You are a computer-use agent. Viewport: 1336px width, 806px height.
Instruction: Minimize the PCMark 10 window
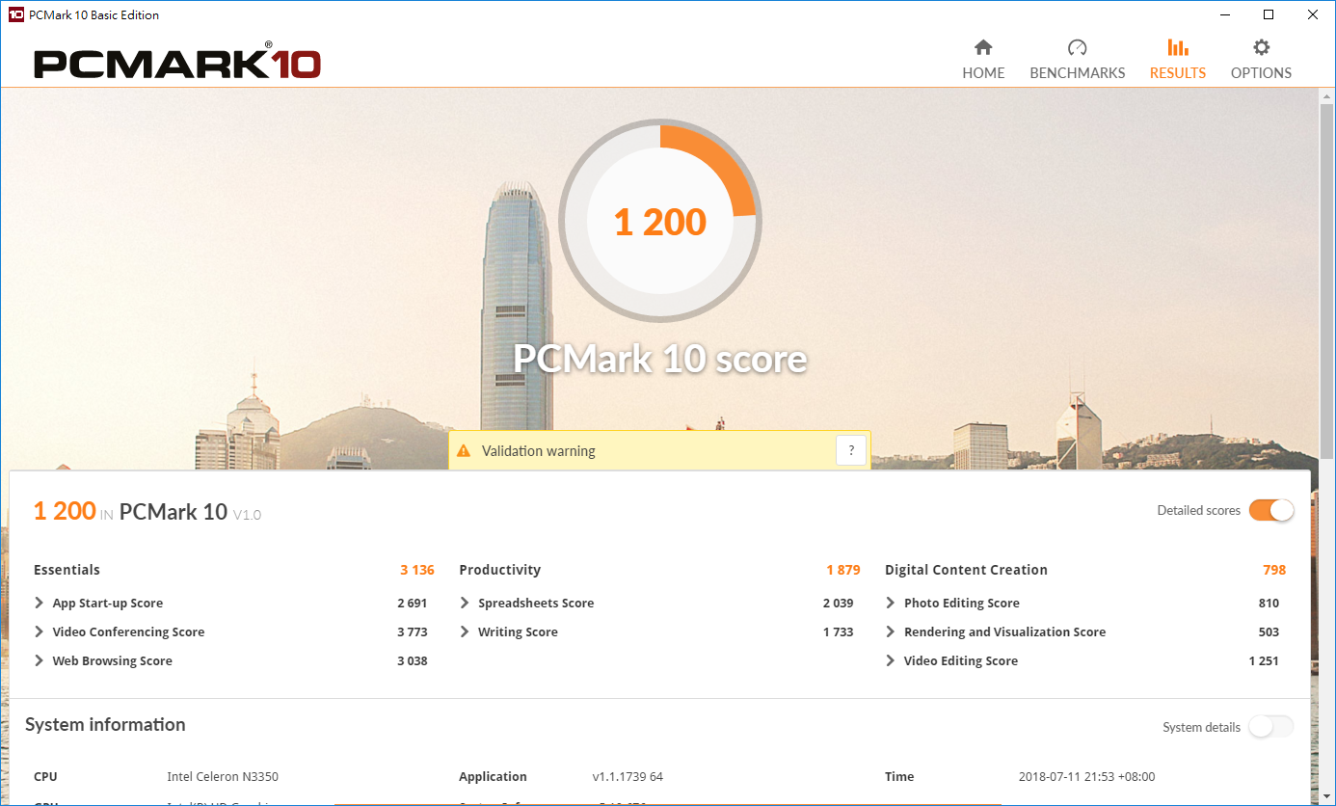click(1225, 14)
